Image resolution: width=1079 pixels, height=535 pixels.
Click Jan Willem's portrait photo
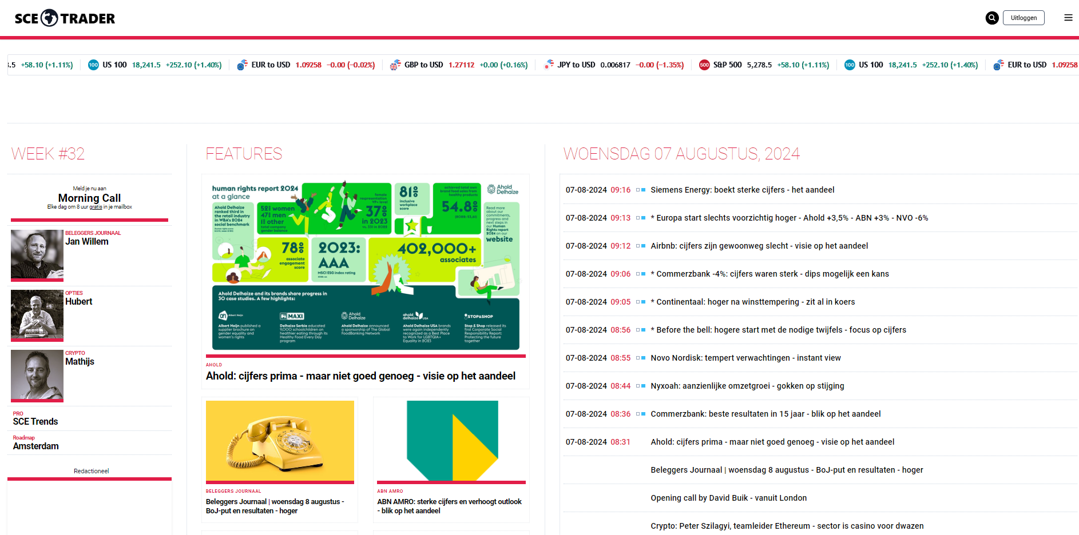pos(37,254)
